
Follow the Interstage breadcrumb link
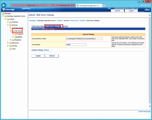32,21
